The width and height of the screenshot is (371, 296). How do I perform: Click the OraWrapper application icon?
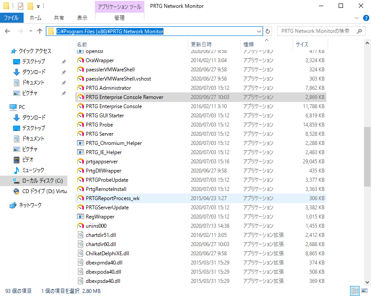click(x=80, y=60)
